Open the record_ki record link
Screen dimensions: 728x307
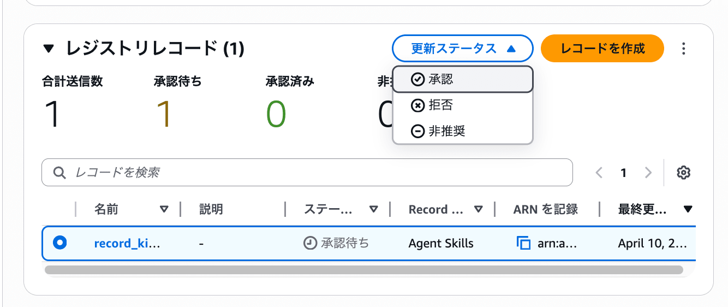click(x=127, y=243)
